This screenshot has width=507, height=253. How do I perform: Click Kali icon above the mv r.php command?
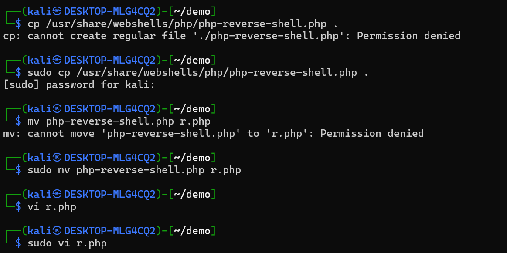[57, 108]
